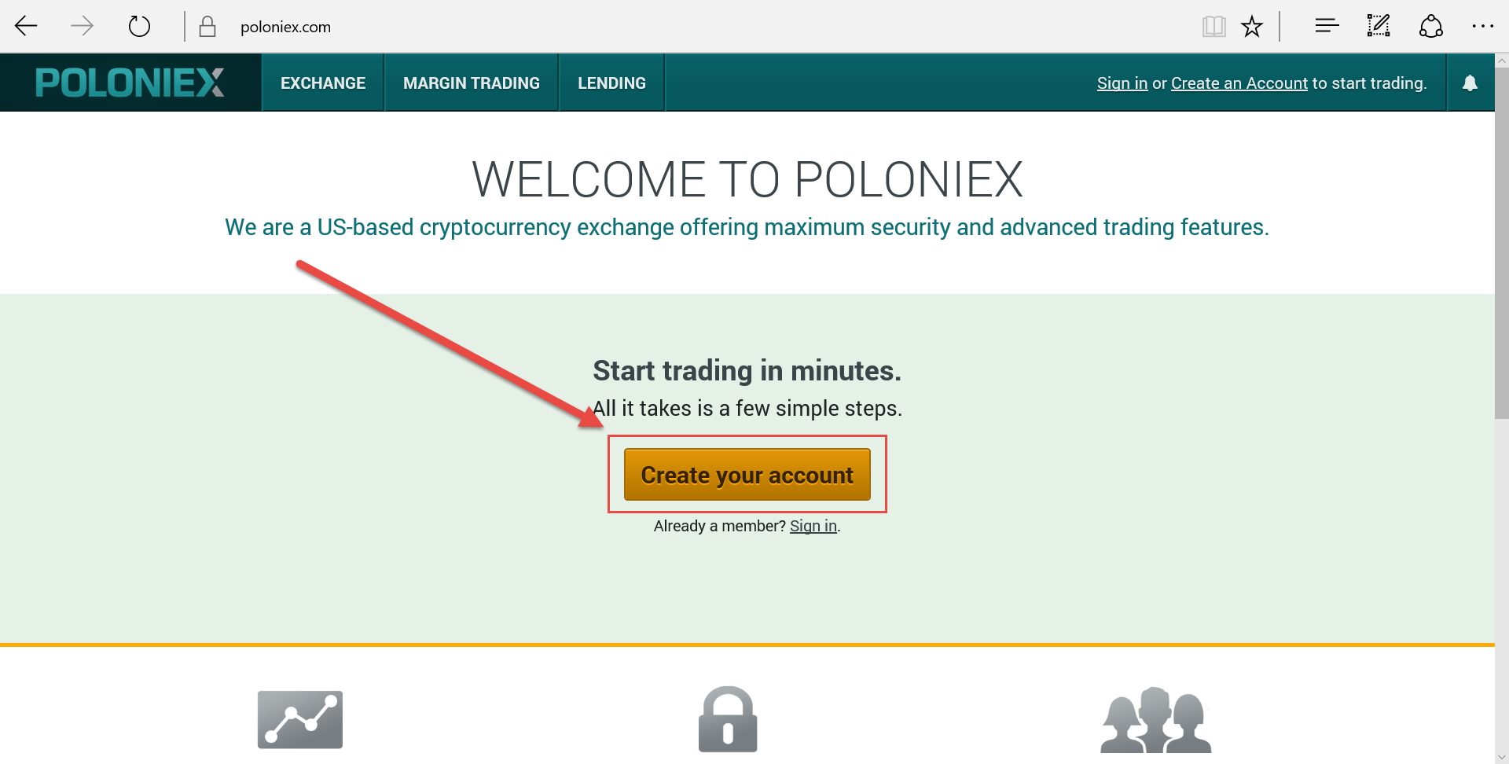Open the Margin Trading menu item
Screen dimensions: 1509x764
[x=472, y=83]
